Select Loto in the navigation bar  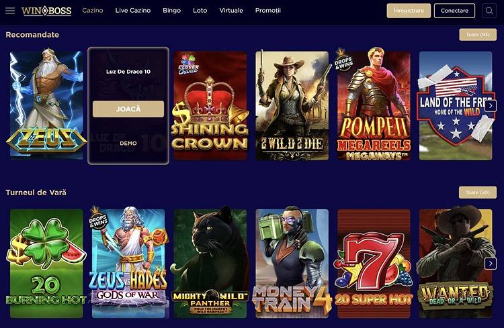pyautogui.click(x=200, y=10)
